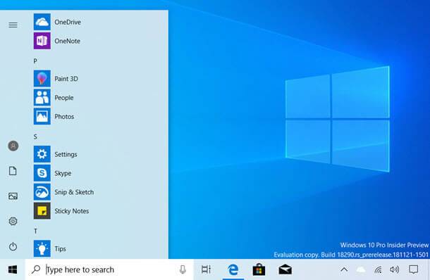Focus the Type here to search box
This screenshot has height=280, width=430.
tap(109, 269)
